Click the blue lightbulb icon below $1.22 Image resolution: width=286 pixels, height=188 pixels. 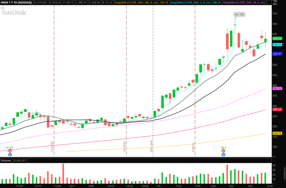(x=10, y=154)
